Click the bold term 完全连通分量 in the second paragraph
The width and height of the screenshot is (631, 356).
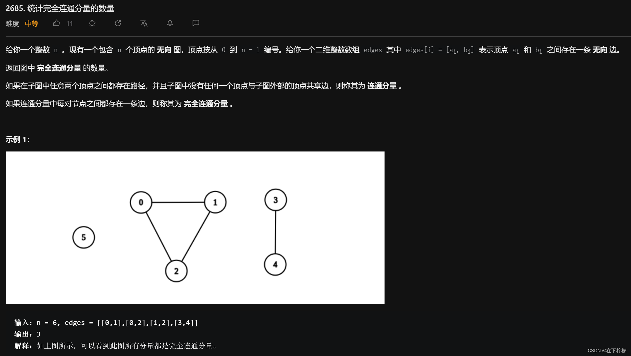point(59,68)
